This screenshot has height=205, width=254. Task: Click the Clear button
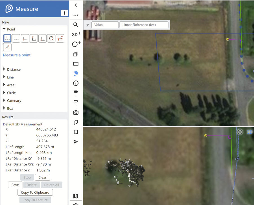click(42, 177)
